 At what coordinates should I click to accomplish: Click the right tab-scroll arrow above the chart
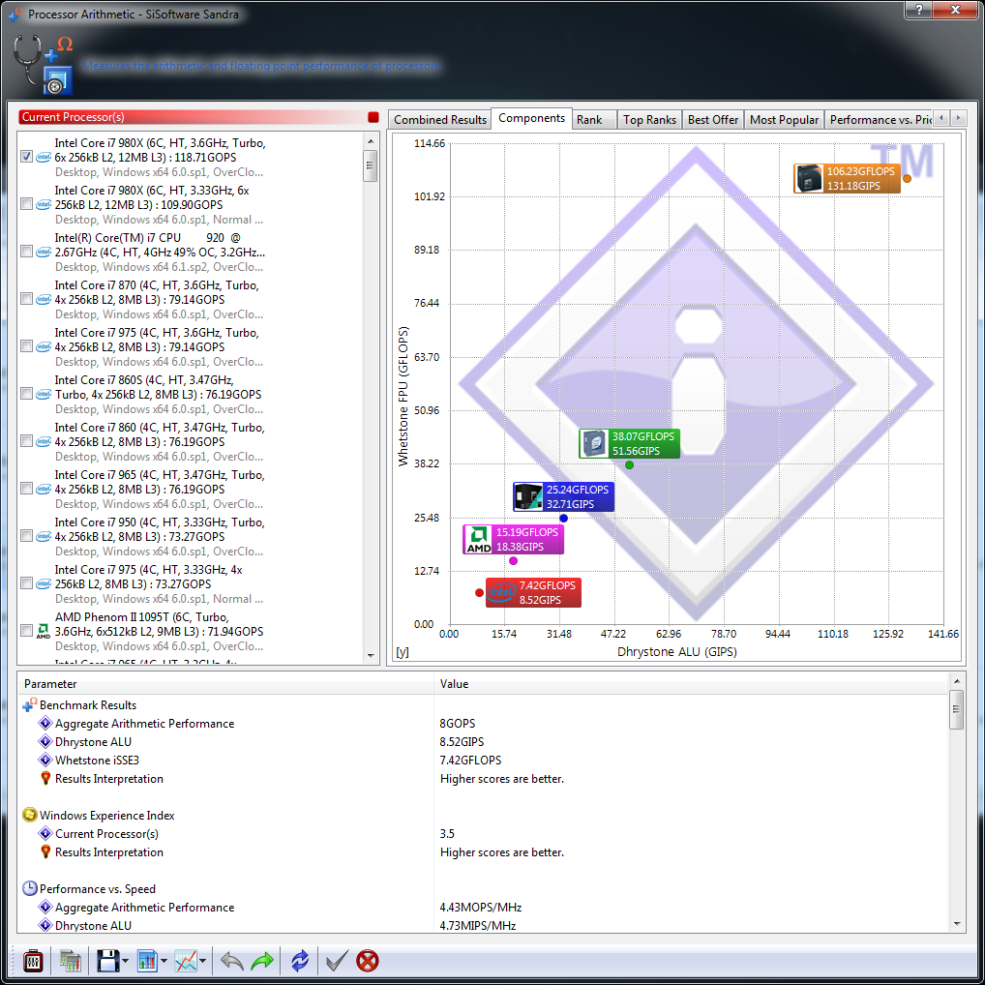tap(958, 118)
